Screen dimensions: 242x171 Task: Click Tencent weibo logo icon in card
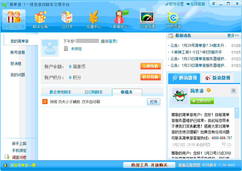tap(234, 91)
